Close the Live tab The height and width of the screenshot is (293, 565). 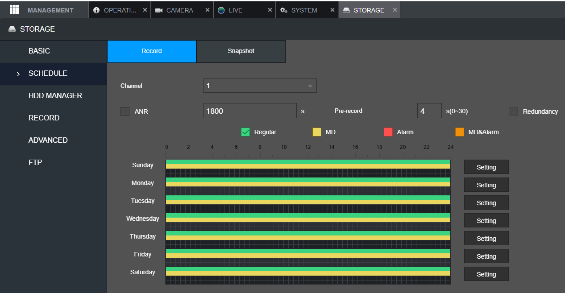(270, 10)
